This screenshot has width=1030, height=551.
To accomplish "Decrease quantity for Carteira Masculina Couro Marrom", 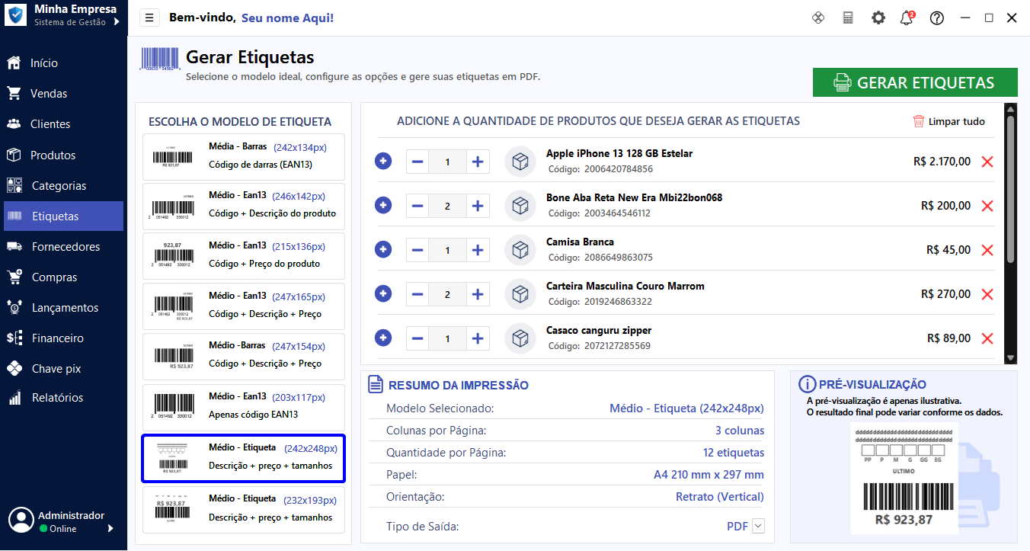I will click(417, 294).
